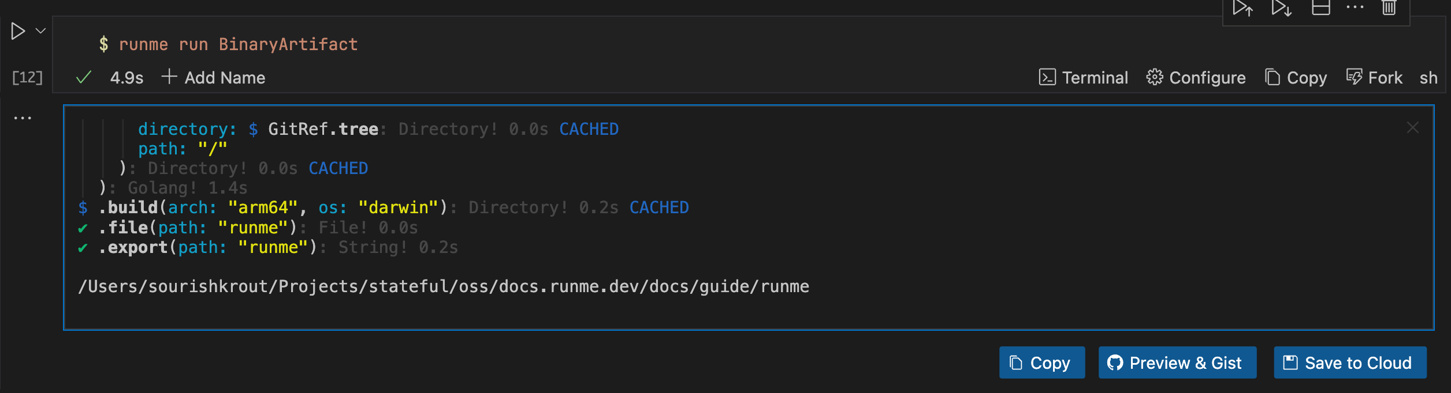
Task: Open Preview & Gist
Action: [1177, 362]
